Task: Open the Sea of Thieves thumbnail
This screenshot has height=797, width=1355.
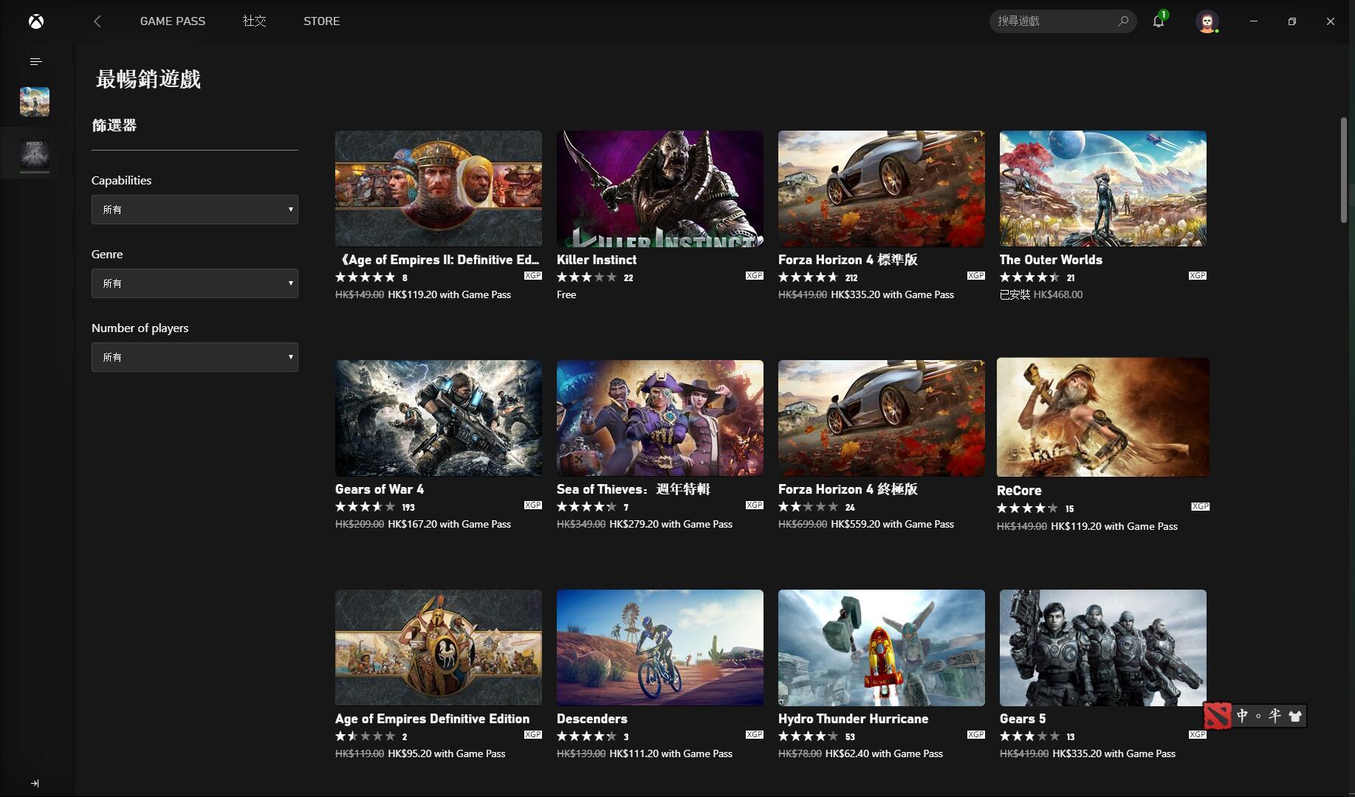Action: pyautogui.click(x=660, y=418)
